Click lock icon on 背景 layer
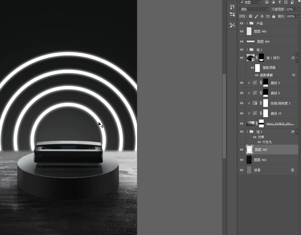 292,170
